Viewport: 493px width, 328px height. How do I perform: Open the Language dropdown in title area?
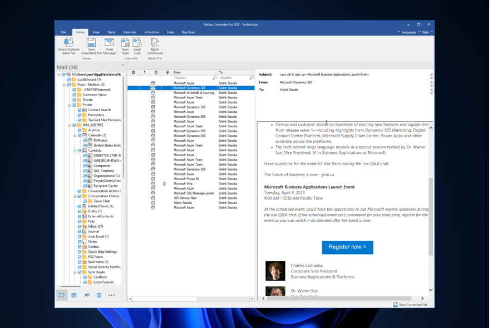point(408,32)
